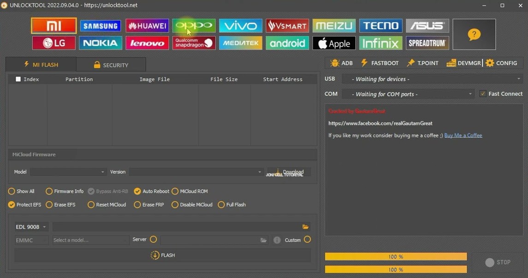Screen dimensions: 528x278
Task: Open the Lenovo brand section
Action: coord(147,43)
